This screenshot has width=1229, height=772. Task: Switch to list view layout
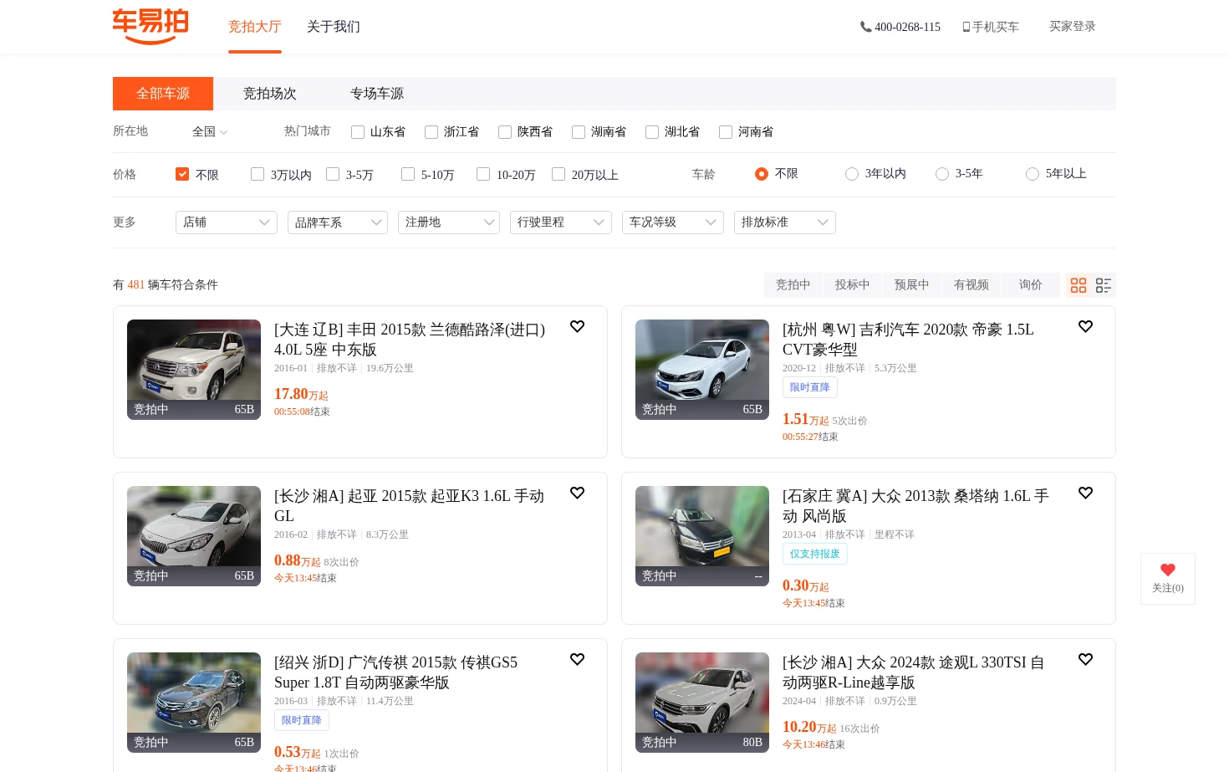coord(1104,285)
